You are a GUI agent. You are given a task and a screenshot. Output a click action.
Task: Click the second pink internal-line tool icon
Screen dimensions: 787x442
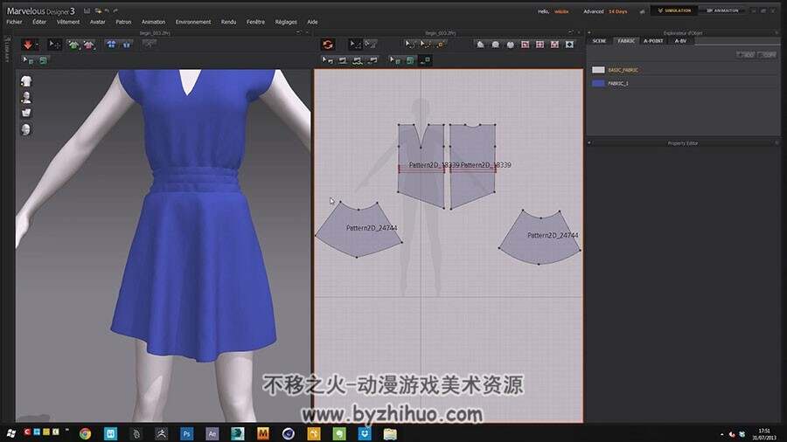tap(540, 45)
